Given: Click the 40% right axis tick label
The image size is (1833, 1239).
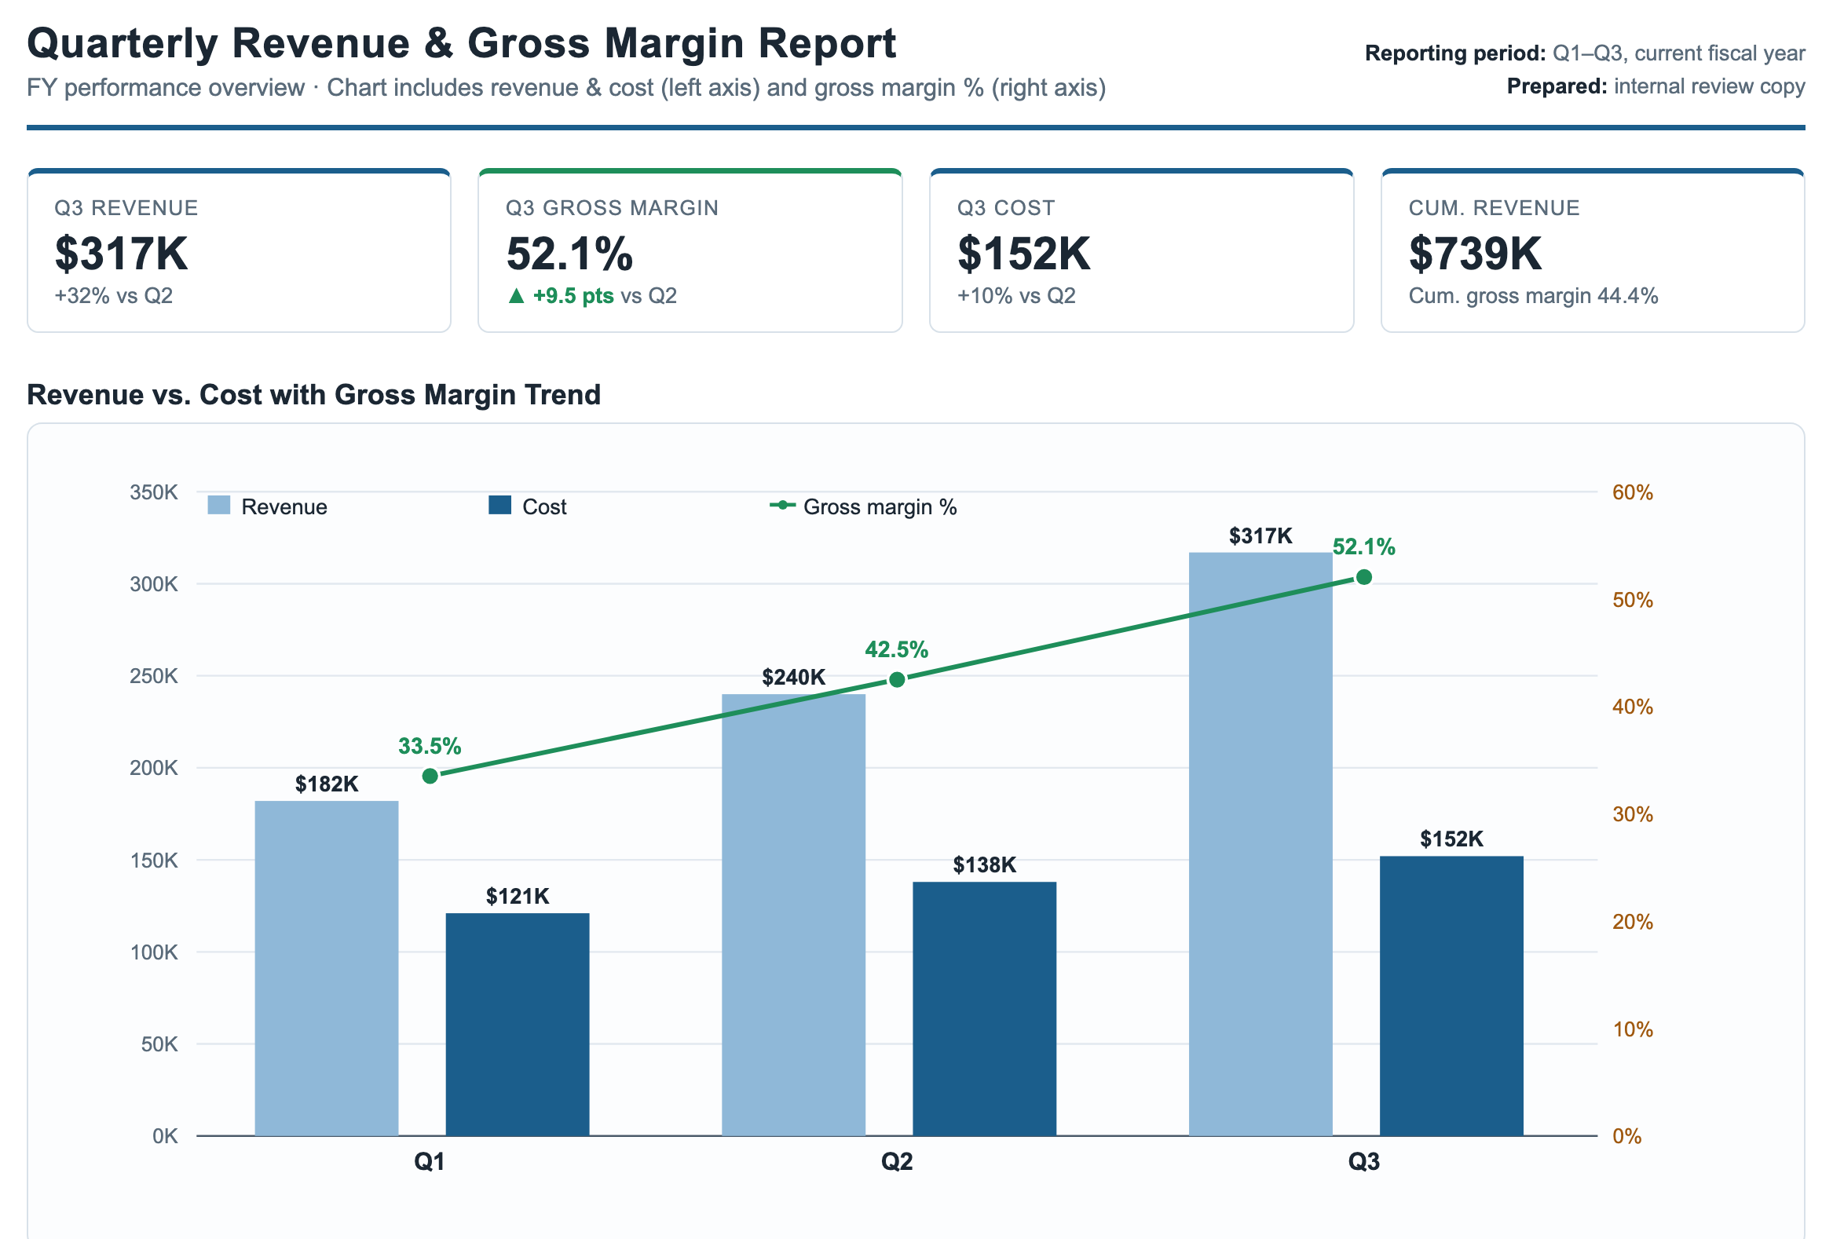Looking at the screenshot, I should click(x=1633, y=707).
